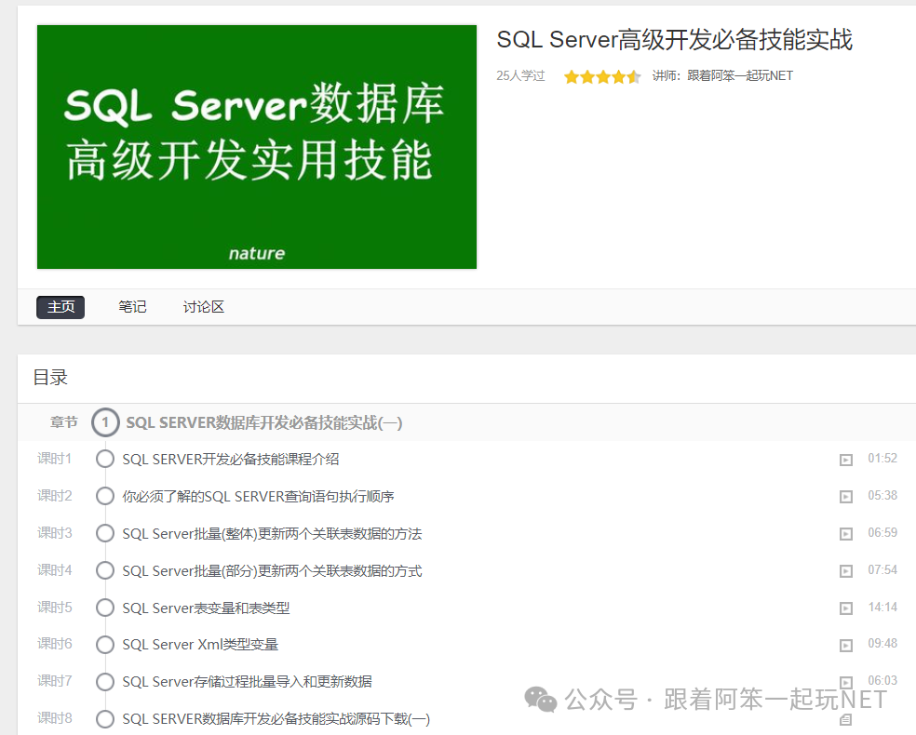Switch to the 讨论区 tab
The image size is (916, 735).
203,307
